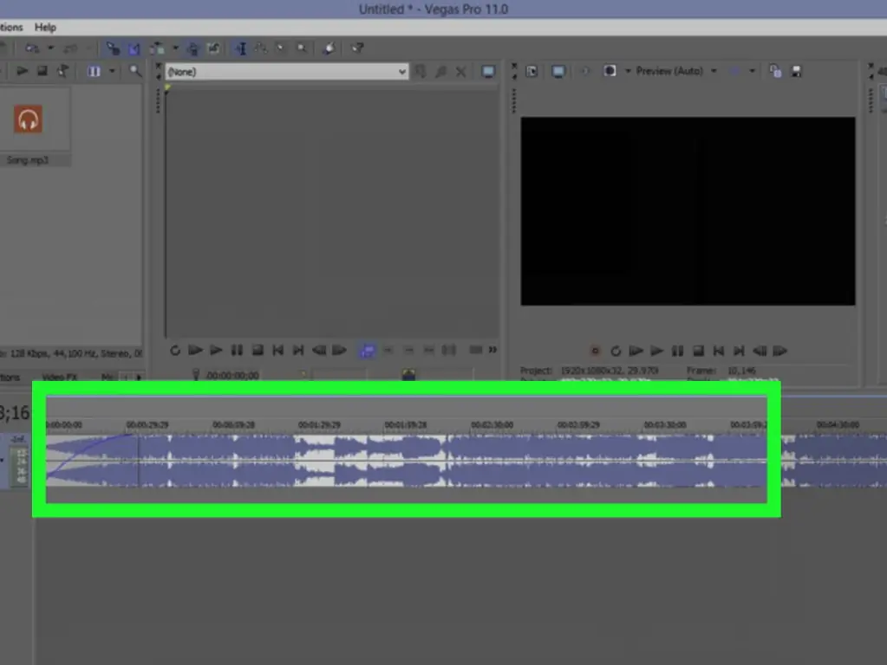The height and width of the screenshot is (665, 887).
Task: Go to start in the Trimmer
Action: click(x=277, y=351)
